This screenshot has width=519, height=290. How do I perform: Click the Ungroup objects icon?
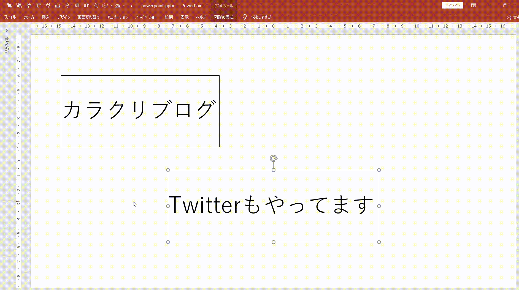click(x=19, y=5)
